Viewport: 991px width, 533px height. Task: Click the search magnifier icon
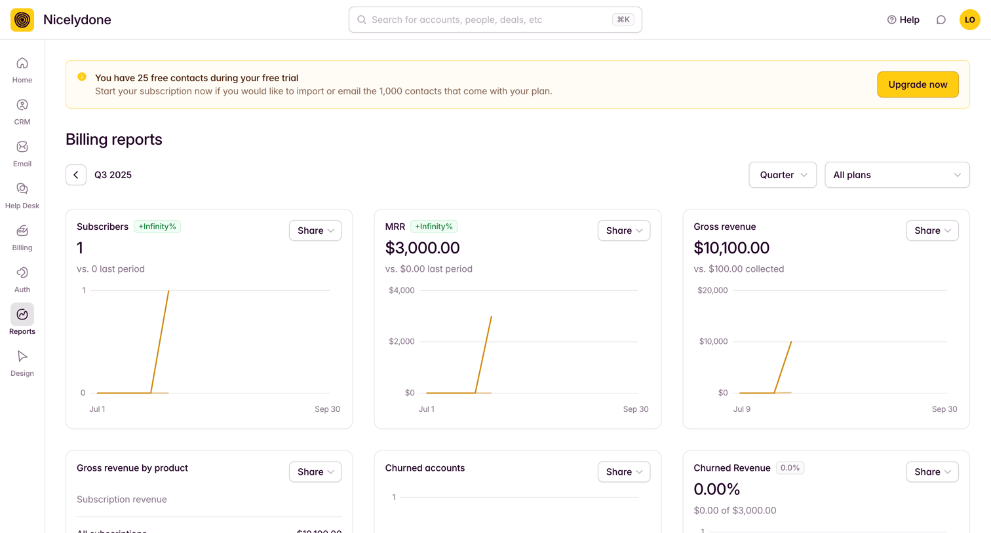[x=362, y=20]
